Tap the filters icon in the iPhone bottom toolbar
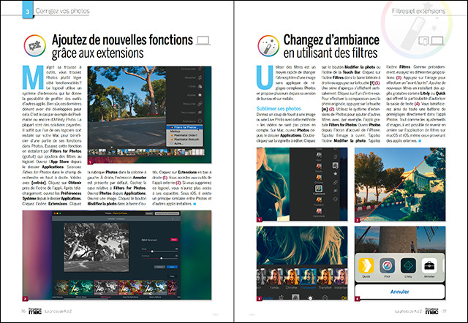 [295, 297]
